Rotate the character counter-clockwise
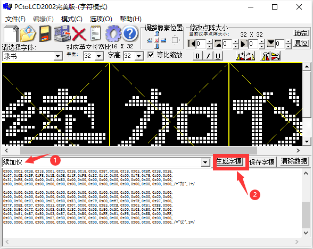Image resolution: width=313 pixels, height=249 pixels. pos(241,56)
